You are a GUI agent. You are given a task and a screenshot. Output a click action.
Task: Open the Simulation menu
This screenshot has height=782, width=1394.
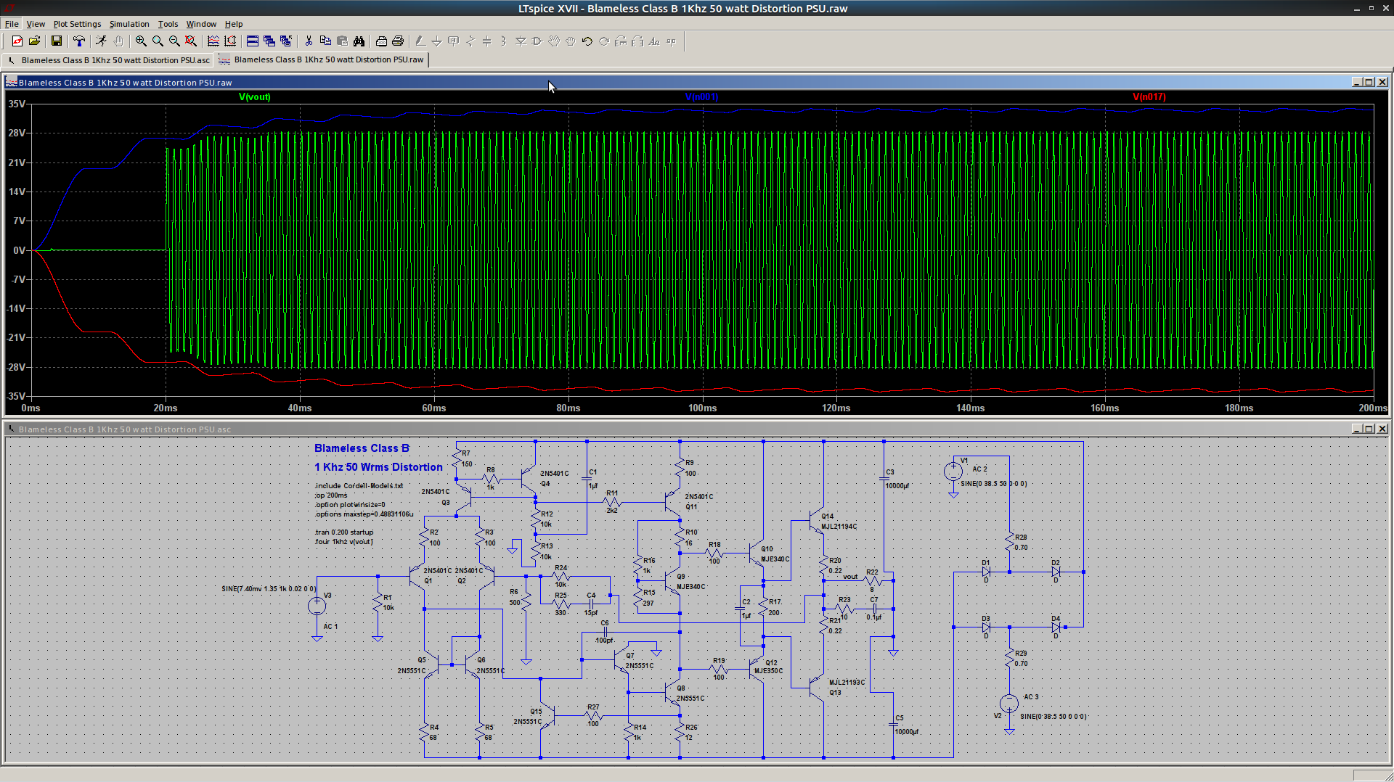[129, 24]
